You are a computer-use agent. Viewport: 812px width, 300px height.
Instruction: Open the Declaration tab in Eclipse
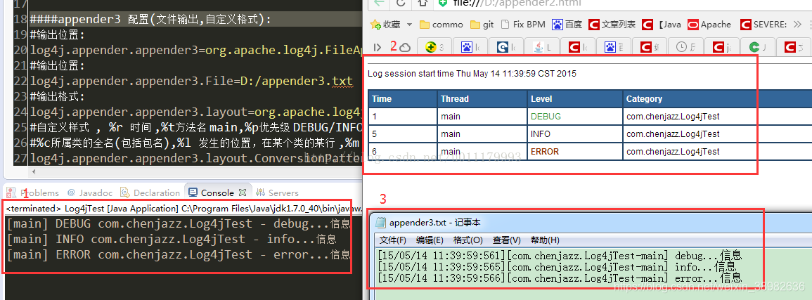click(150, 193)
